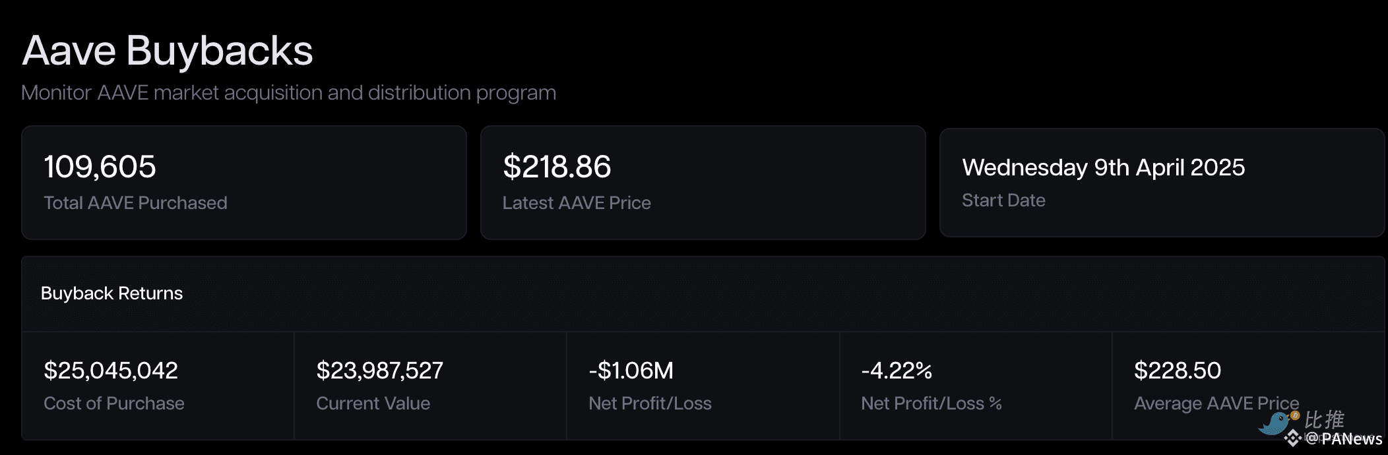Click the Buyback Returns section header

(111, 293)
